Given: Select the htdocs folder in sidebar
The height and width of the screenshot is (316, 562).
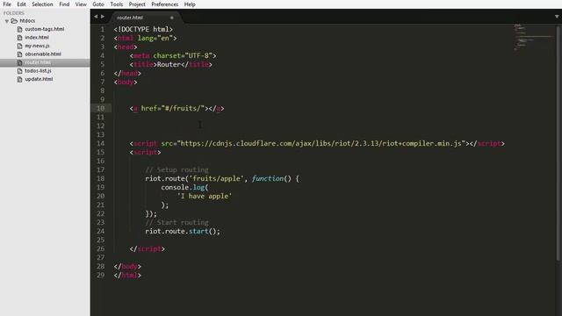Looking at the screenshot, I should [x=27, y=21].
